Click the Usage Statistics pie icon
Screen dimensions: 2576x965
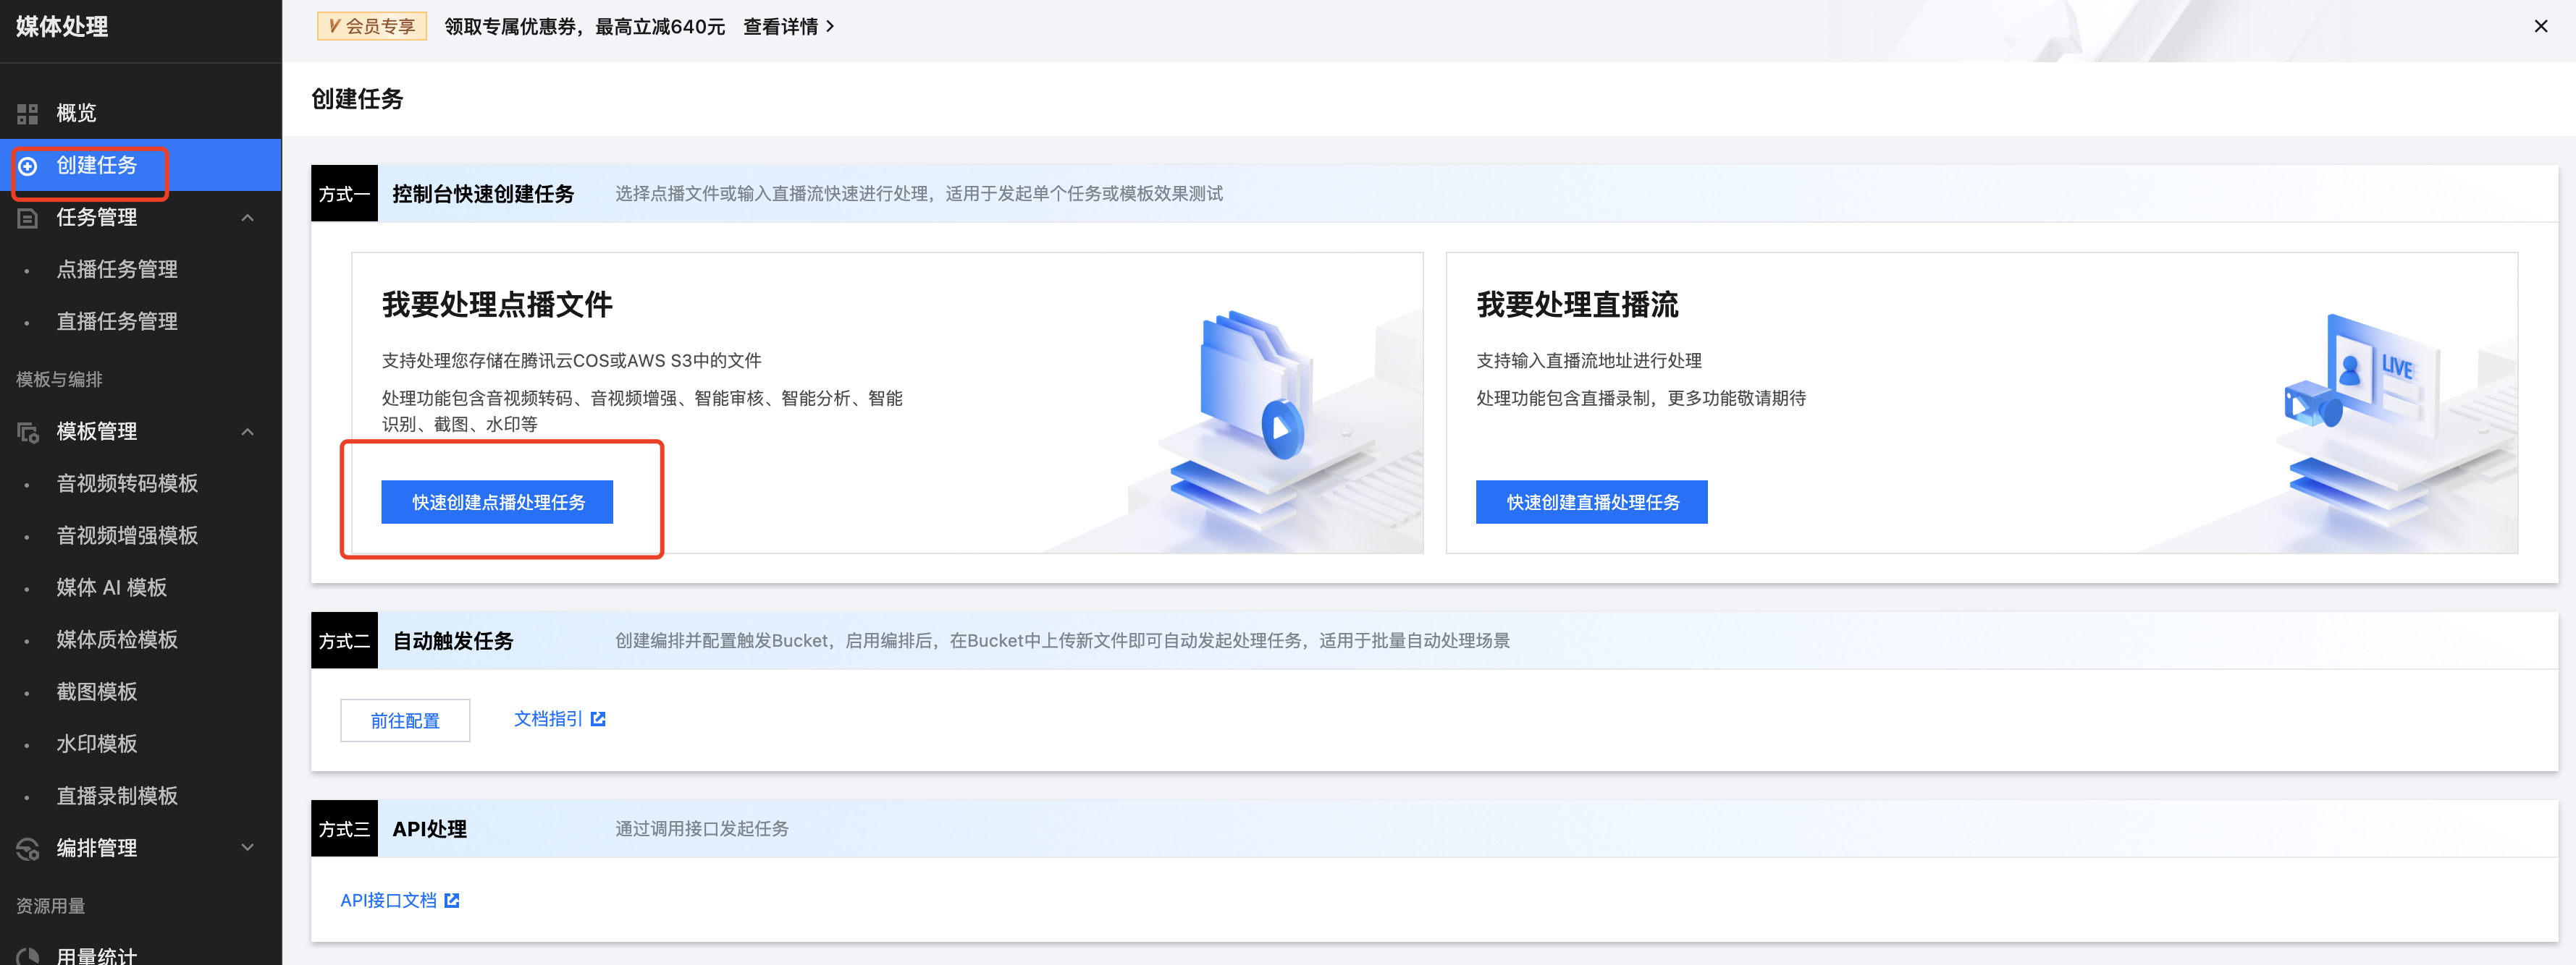(28, 955)
